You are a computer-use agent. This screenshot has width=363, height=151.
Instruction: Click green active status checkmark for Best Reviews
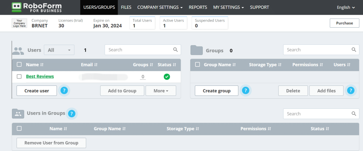point(167,77)
